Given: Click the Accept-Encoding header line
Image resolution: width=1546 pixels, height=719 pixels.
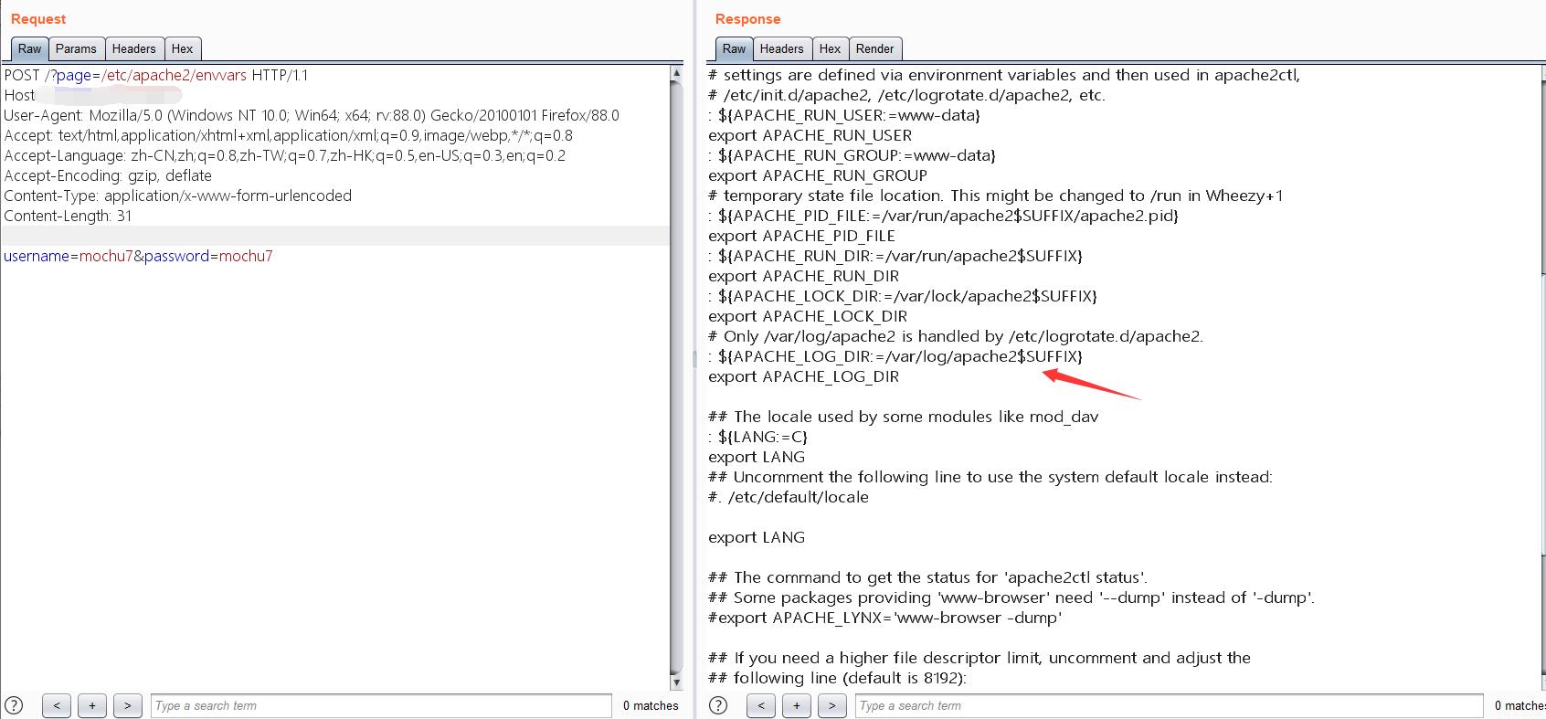Looking at the screenshot, I should 108,175.
